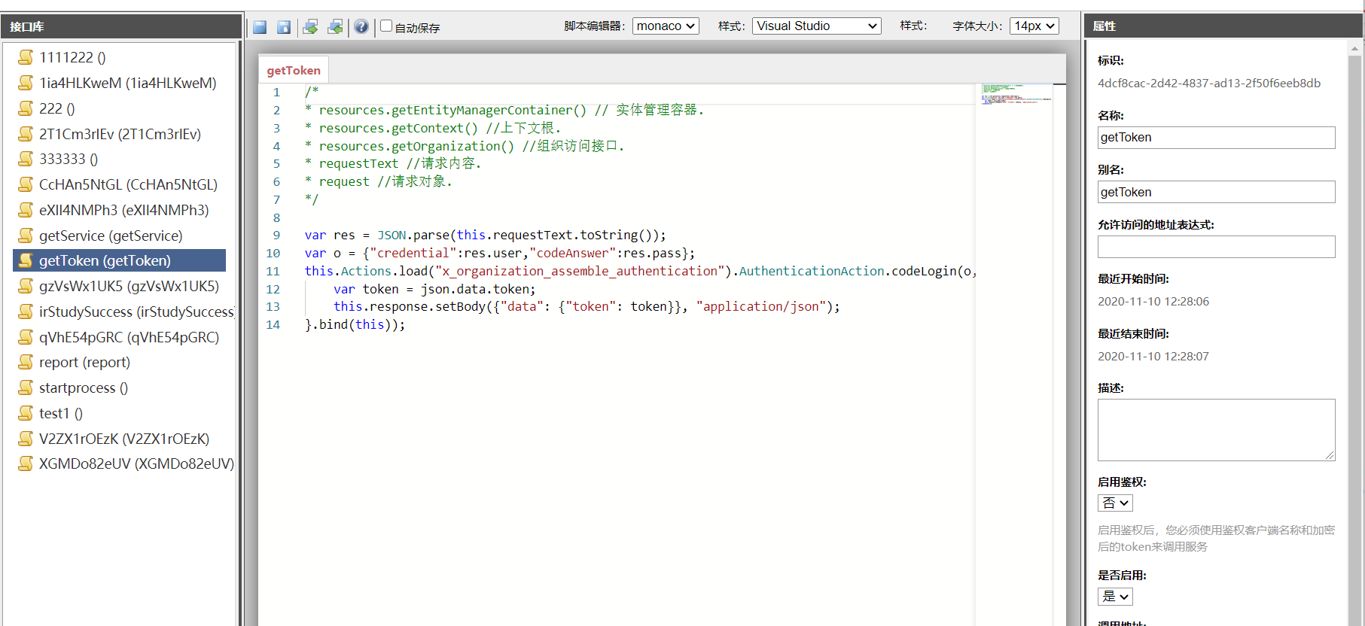This screenshot has width=1365, height=626.
Task: Click the script icon beside 2T1Cm3rlEv
Action: coord(26,134)
